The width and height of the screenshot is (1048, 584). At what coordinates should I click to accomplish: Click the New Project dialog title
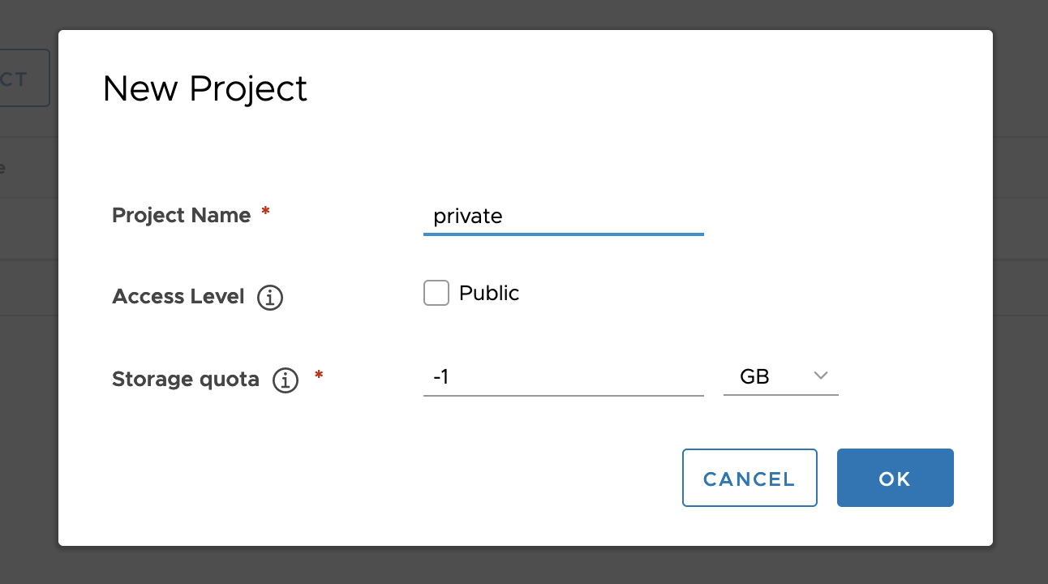[204, 89]
